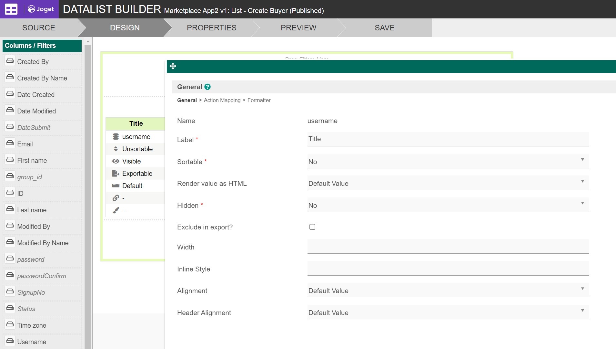Tick the Exclude in export checkbox
Image resolution: width=616 pixels, height=349 pixels.
tap(312, 227)
